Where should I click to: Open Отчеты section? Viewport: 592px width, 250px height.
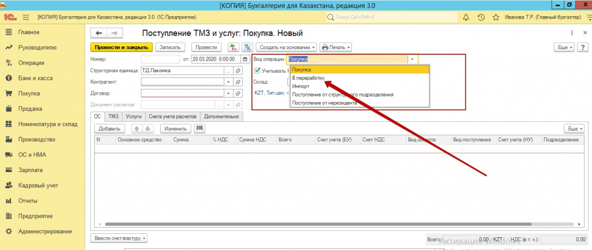[28, 200]
